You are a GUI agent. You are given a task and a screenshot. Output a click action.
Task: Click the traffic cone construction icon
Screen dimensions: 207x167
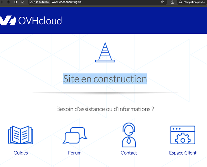105,52
